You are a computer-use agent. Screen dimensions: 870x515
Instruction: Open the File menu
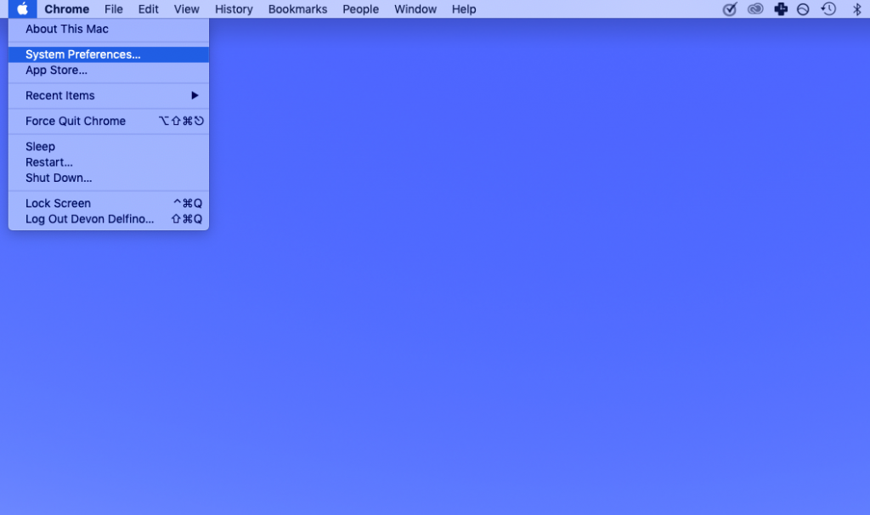[114, 8]
